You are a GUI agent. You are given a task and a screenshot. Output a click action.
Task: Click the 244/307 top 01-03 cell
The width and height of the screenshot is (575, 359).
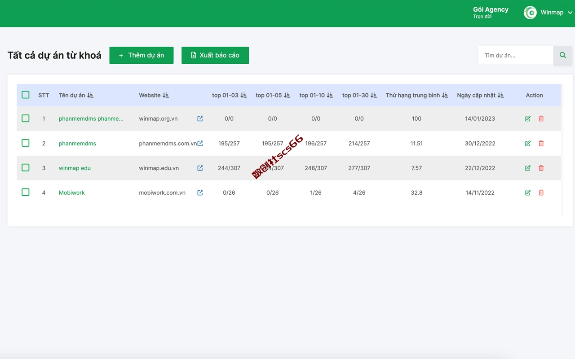[x=229, y=168]
